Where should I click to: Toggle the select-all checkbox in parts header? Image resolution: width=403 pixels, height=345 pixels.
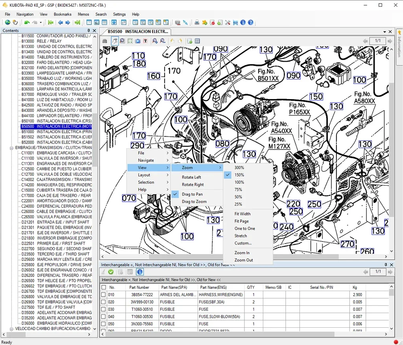coord(104,288)
